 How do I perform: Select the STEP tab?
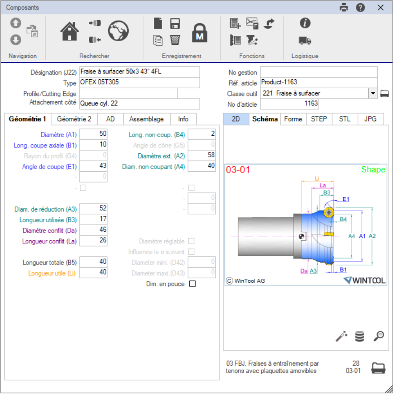pyautogui.click(x=319, y=119)
